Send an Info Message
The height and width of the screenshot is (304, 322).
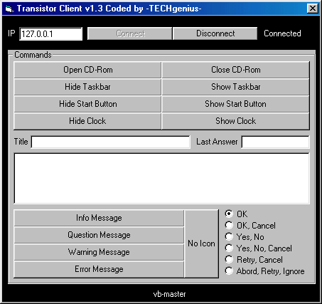(99, 218)
